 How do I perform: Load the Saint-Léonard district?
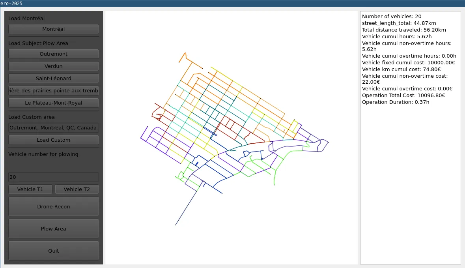point(53,78)
